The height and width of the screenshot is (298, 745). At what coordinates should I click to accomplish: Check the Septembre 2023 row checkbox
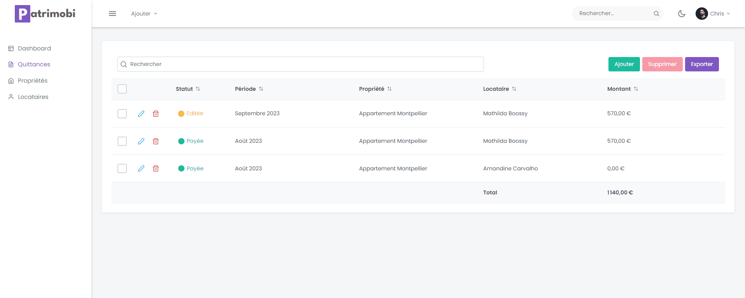(122, 114)
